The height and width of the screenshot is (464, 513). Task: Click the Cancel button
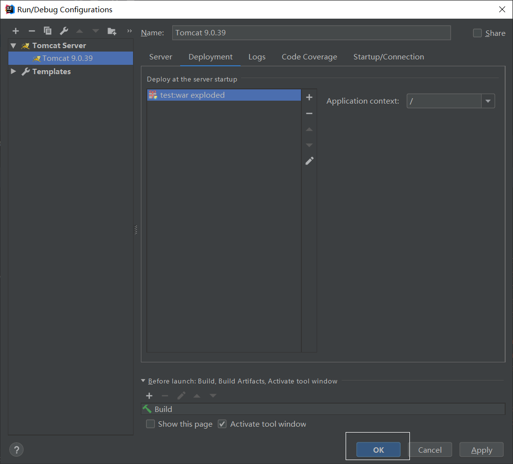click(430, 450)
